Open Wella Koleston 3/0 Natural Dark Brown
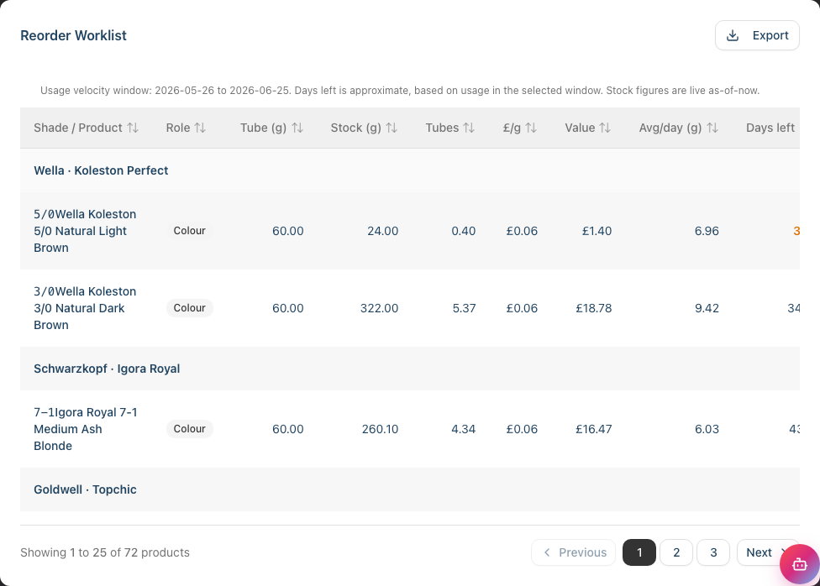The height and width of the screenshot is (586, 820). [x=85, y=308]
